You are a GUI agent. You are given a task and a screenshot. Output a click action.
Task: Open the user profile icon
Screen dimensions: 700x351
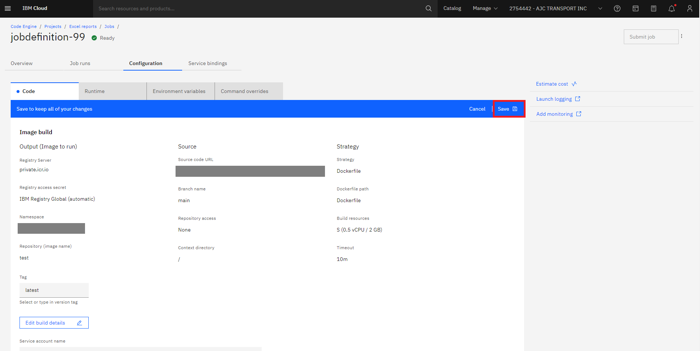click(690, 8)
